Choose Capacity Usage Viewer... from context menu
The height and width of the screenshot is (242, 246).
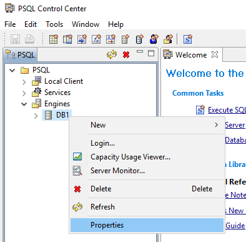tap(147, 157)
